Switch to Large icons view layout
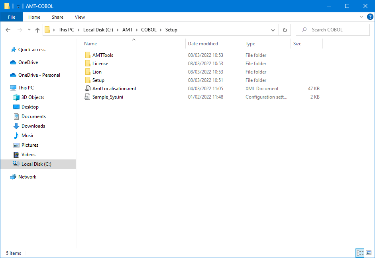This screenshot has width=375, height=258. coord(369,253)
